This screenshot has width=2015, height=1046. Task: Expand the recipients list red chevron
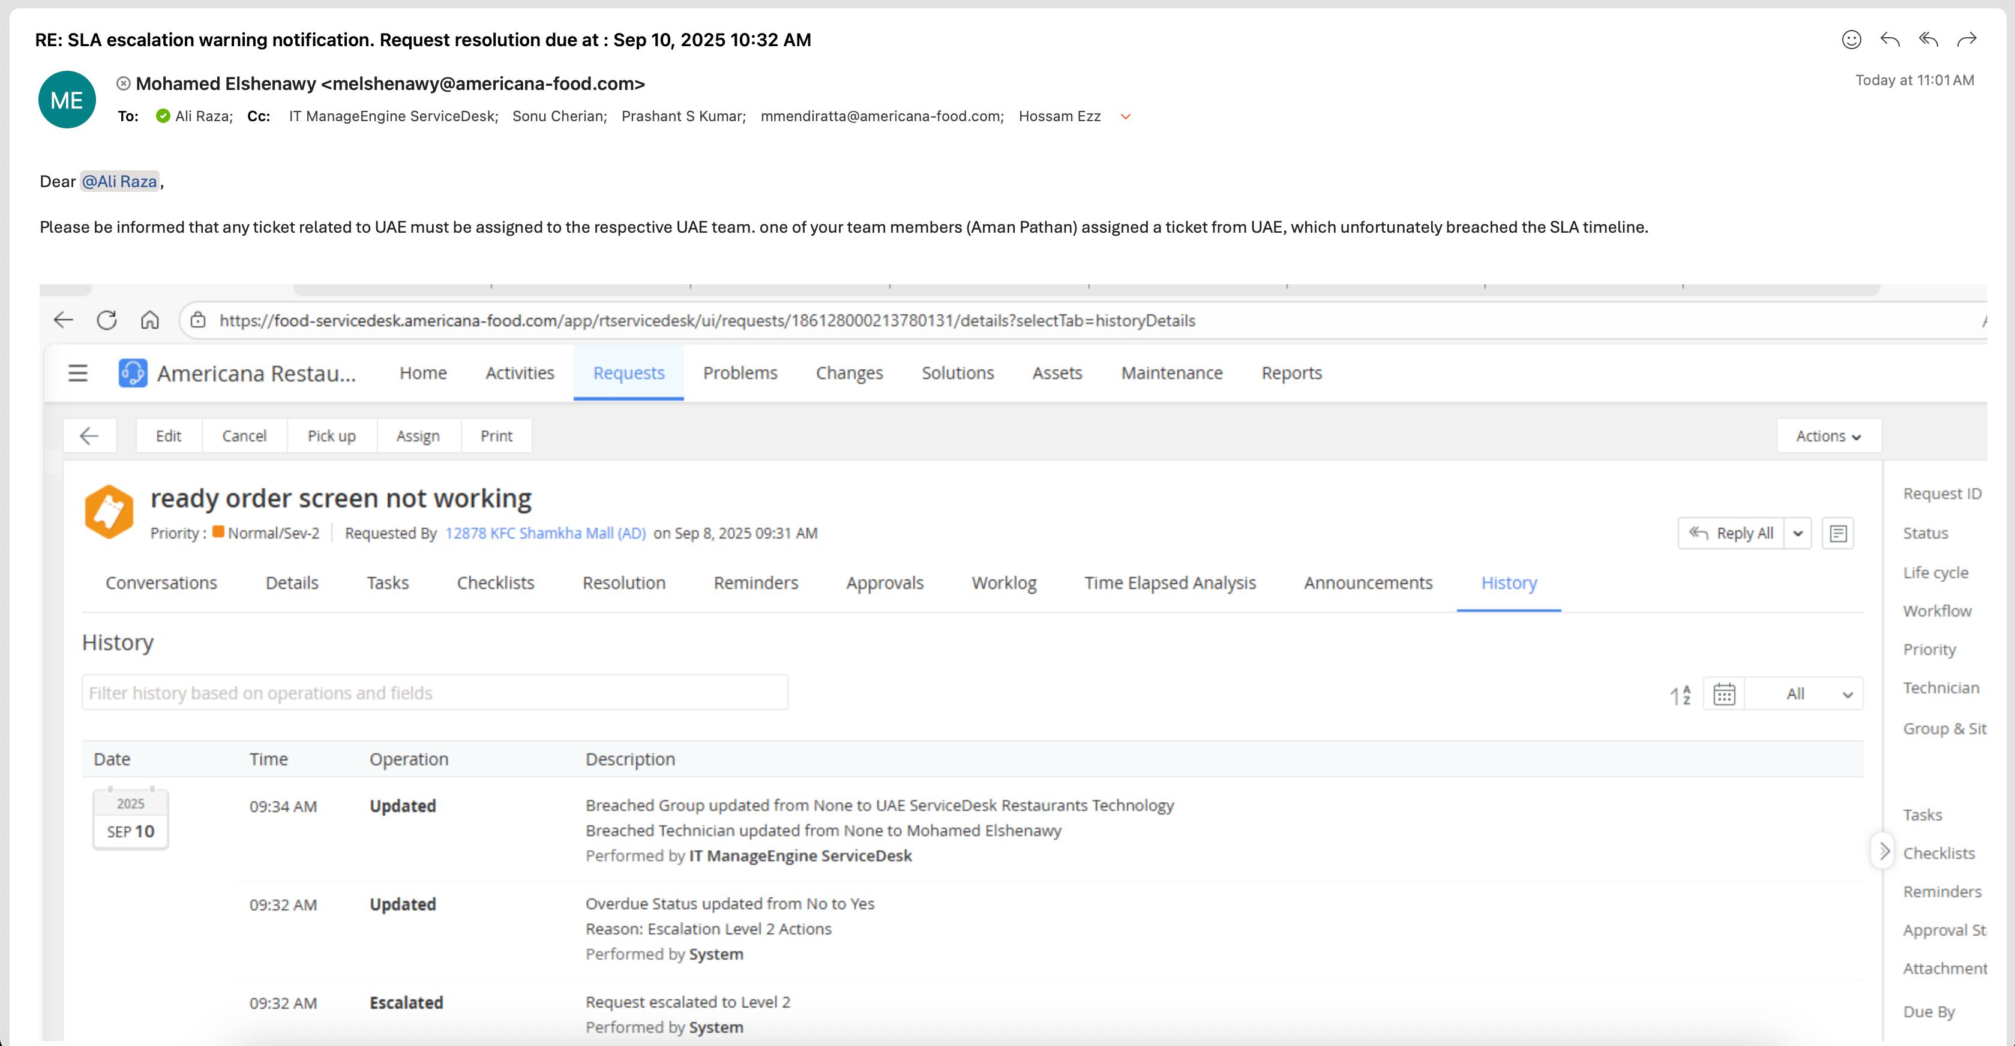point(1126,116)
